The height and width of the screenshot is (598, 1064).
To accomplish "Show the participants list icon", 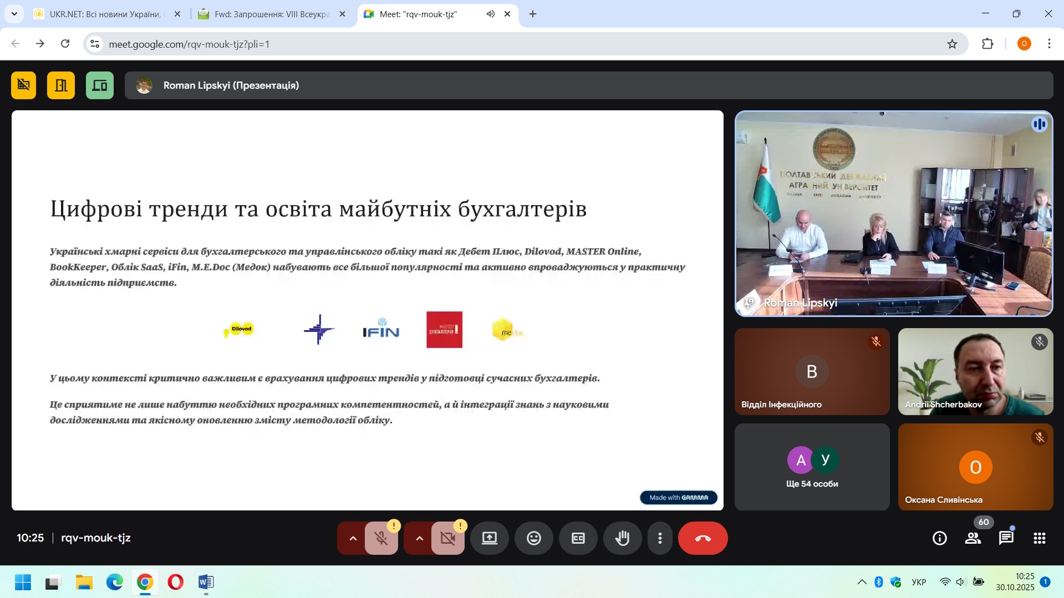I will (973, 538).
